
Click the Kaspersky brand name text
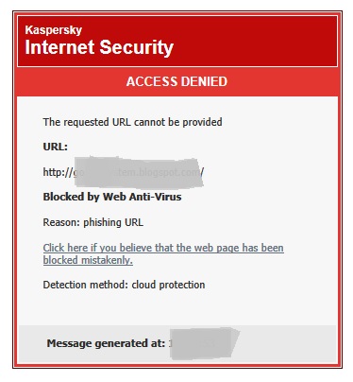pos(54,30)
